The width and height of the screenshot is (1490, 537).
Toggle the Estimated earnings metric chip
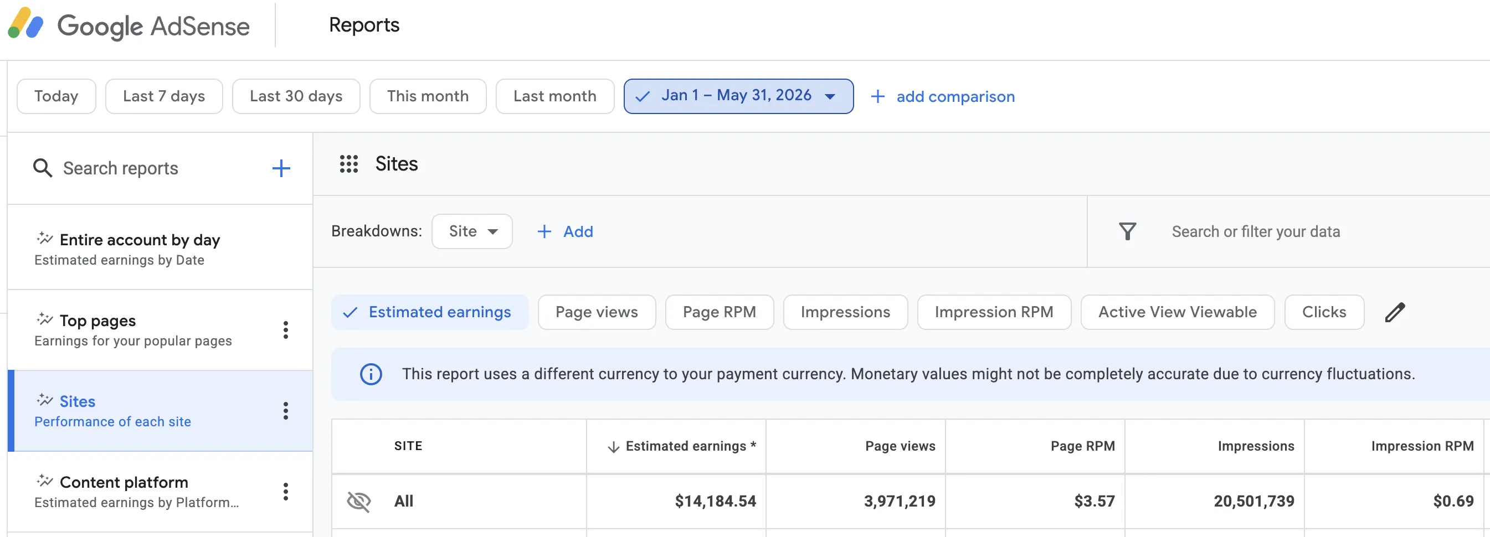point(430,312)
